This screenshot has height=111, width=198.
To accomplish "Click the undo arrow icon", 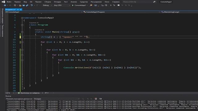I will coord(32,6).
